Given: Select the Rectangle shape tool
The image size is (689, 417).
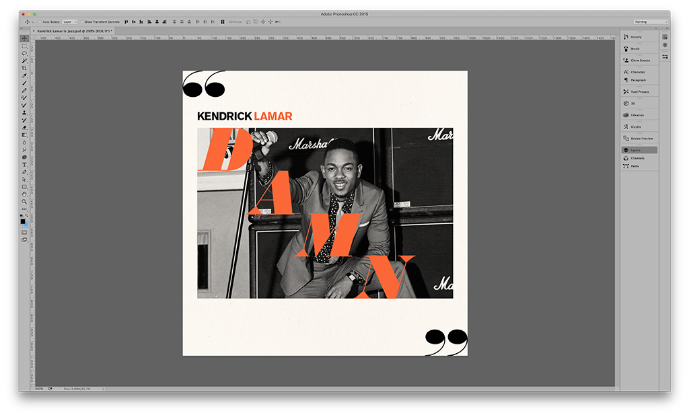Looking at the screenshot, I should click(x=24, y=187).
